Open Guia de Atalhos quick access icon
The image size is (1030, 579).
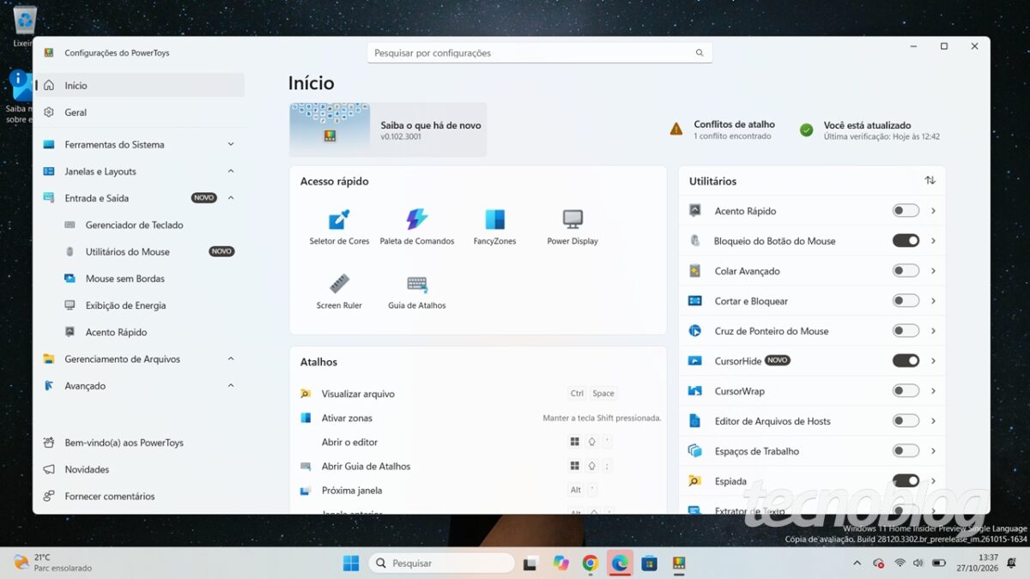pos(416,284)
